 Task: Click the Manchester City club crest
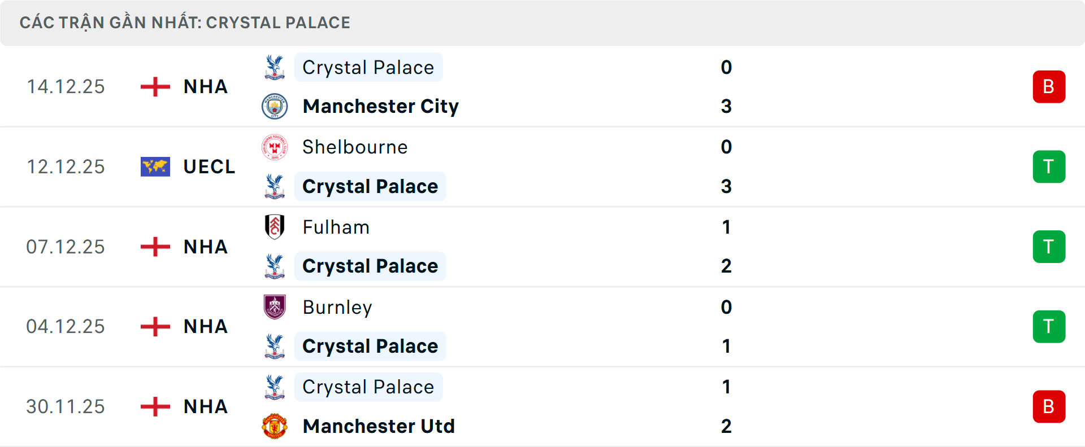click(275, 106)
